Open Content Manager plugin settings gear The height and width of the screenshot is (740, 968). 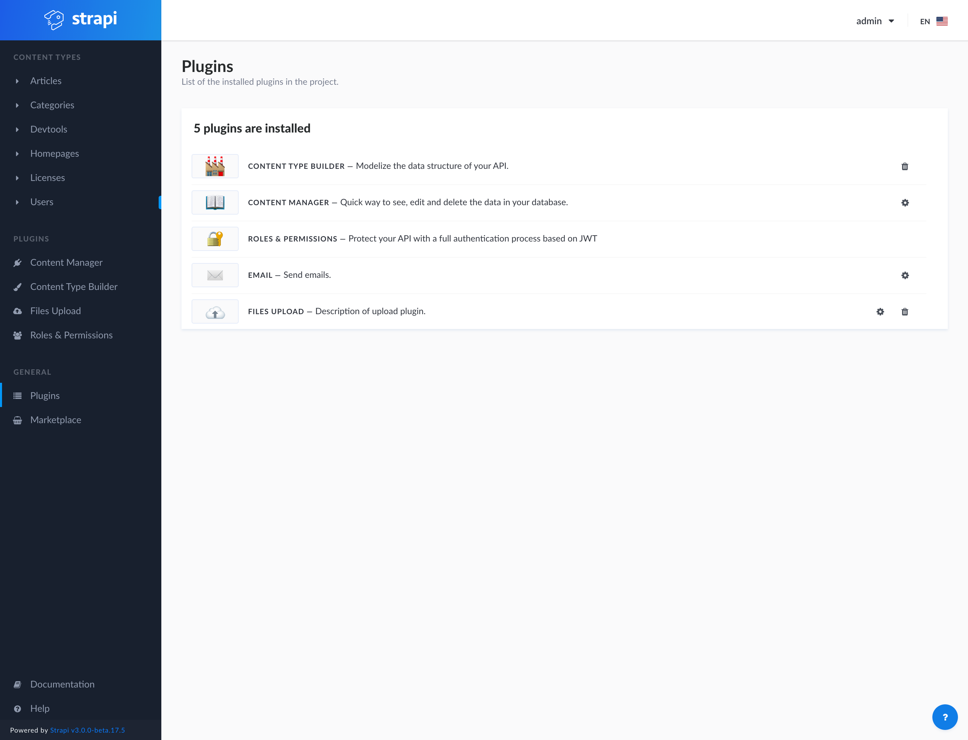click(x=904, y=202)
